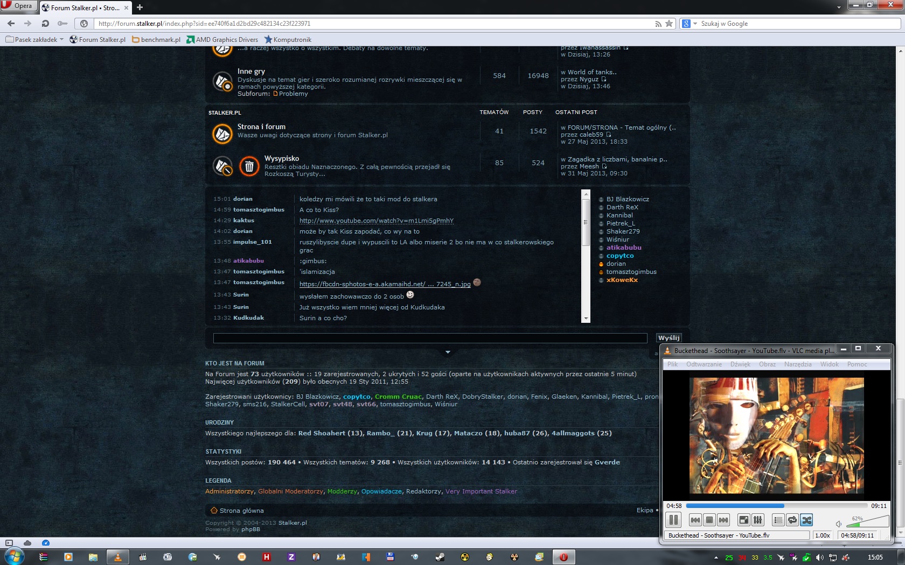Click Opera Link cloud icon
Screen dimensions: 905x565
(27, 543)
